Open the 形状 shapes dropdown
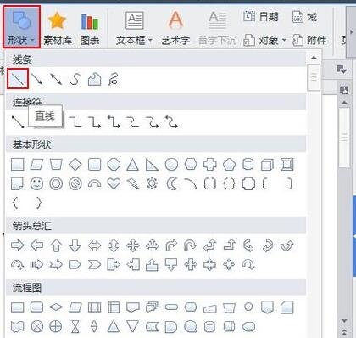This screenshot has width=356, height=338. (21, 26)
